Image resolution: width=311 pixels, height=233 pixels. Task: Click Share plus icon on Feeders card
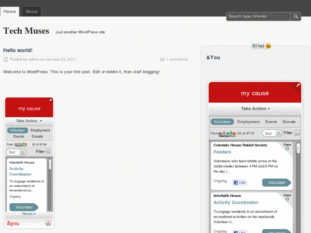point(287,148)
